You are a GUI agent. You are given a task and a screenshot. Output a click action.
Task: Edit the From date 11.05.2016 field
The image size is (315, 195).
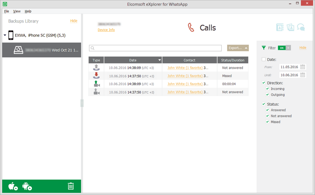pyautogui.click(x=289, y=67)
